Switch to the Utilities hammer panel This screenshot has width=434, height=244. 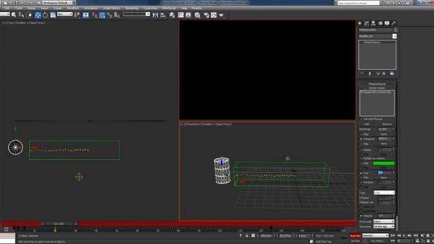tap(393, 23)
